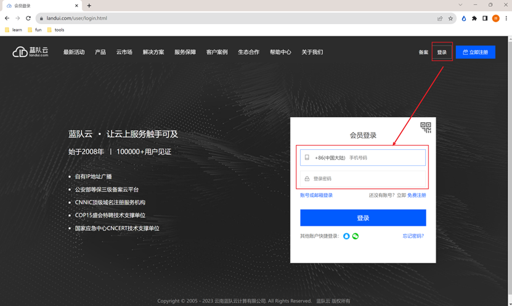
Task: Open the Chrome extensions puzzle icon
Action: [x=474, y=19]
